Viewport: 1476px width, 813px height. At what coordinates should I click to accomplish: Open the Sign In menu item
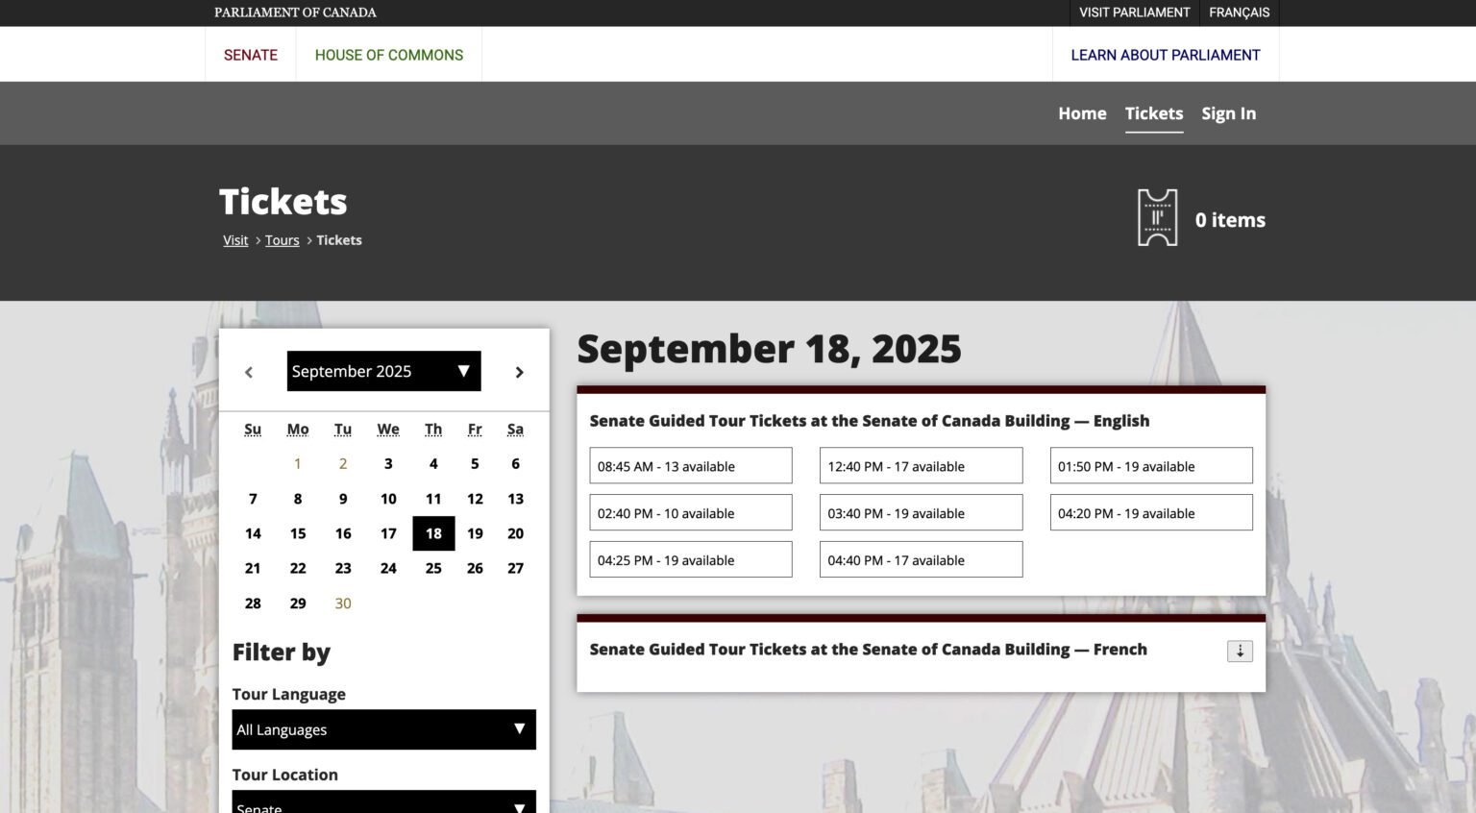1228,113
